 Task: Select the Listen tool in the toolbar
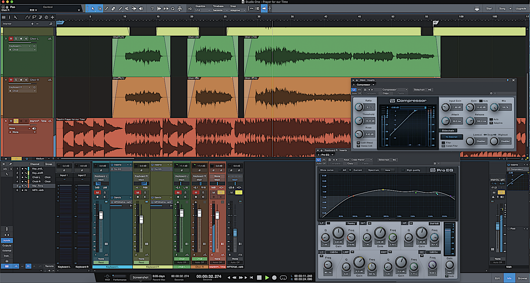point(141,9)
